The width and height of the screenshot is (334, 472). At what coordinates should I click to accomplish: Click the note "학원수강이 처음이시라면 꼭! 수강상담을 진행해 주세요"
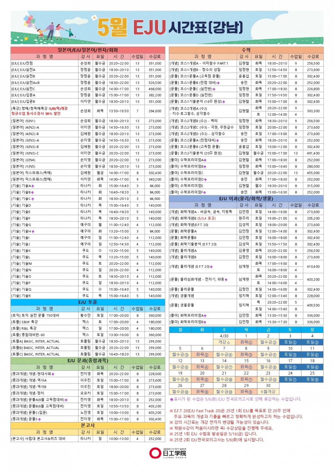point(221,428)
